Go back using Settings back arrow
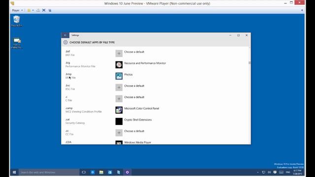Viewport: 315px width, 177px height. coord(65,35)
